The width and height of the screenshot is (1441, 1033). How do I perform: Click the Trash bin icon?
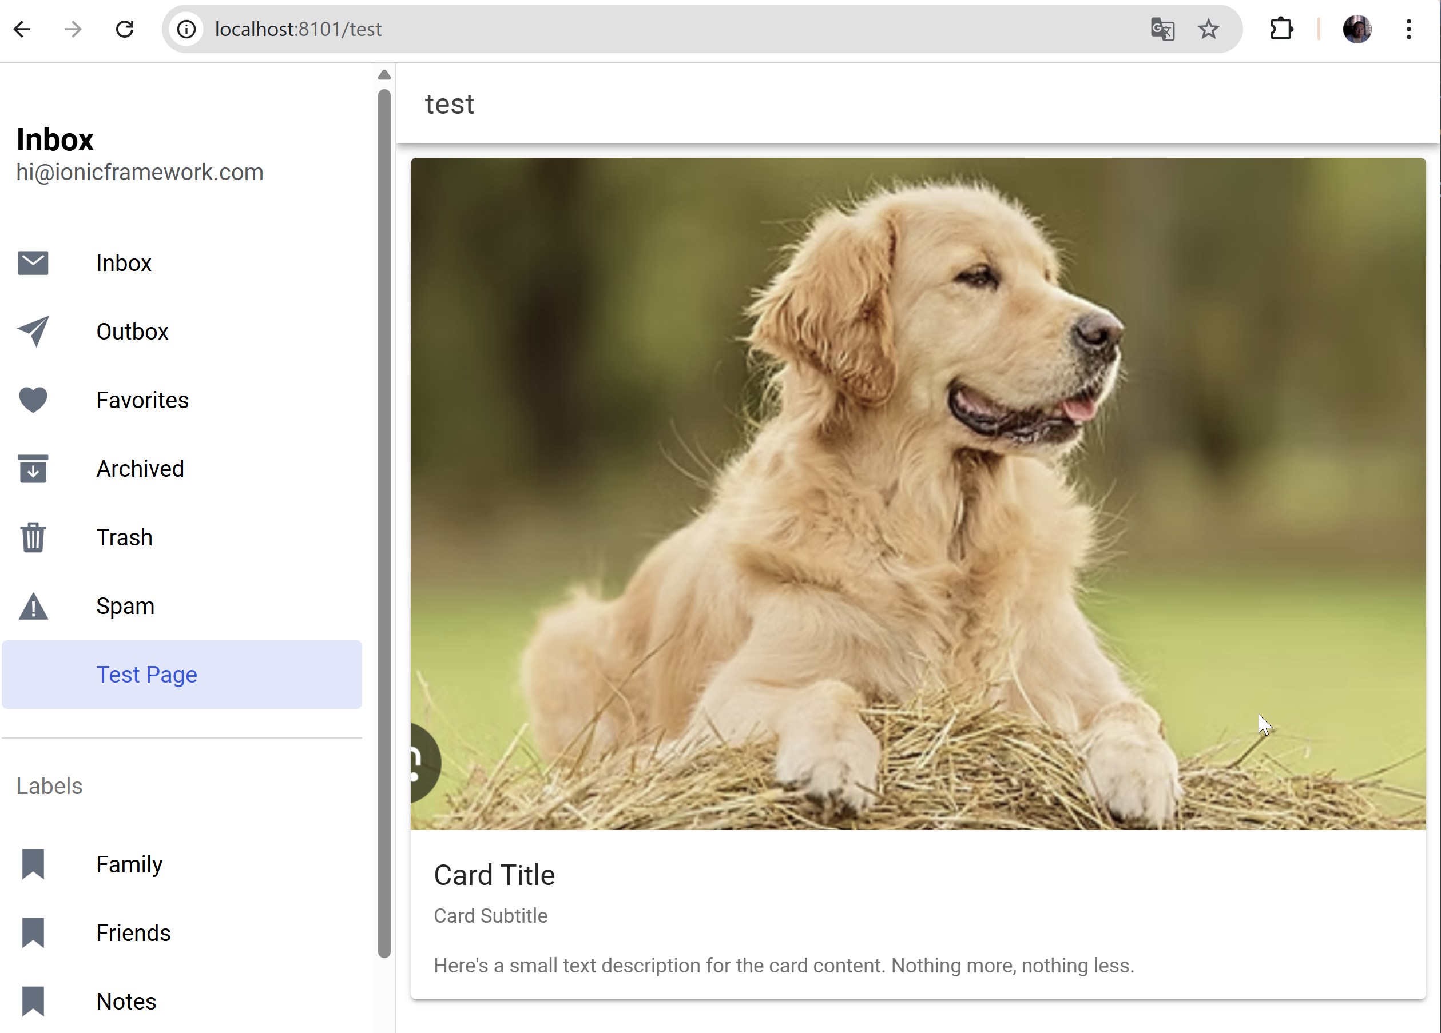click(x=33, y=537)
